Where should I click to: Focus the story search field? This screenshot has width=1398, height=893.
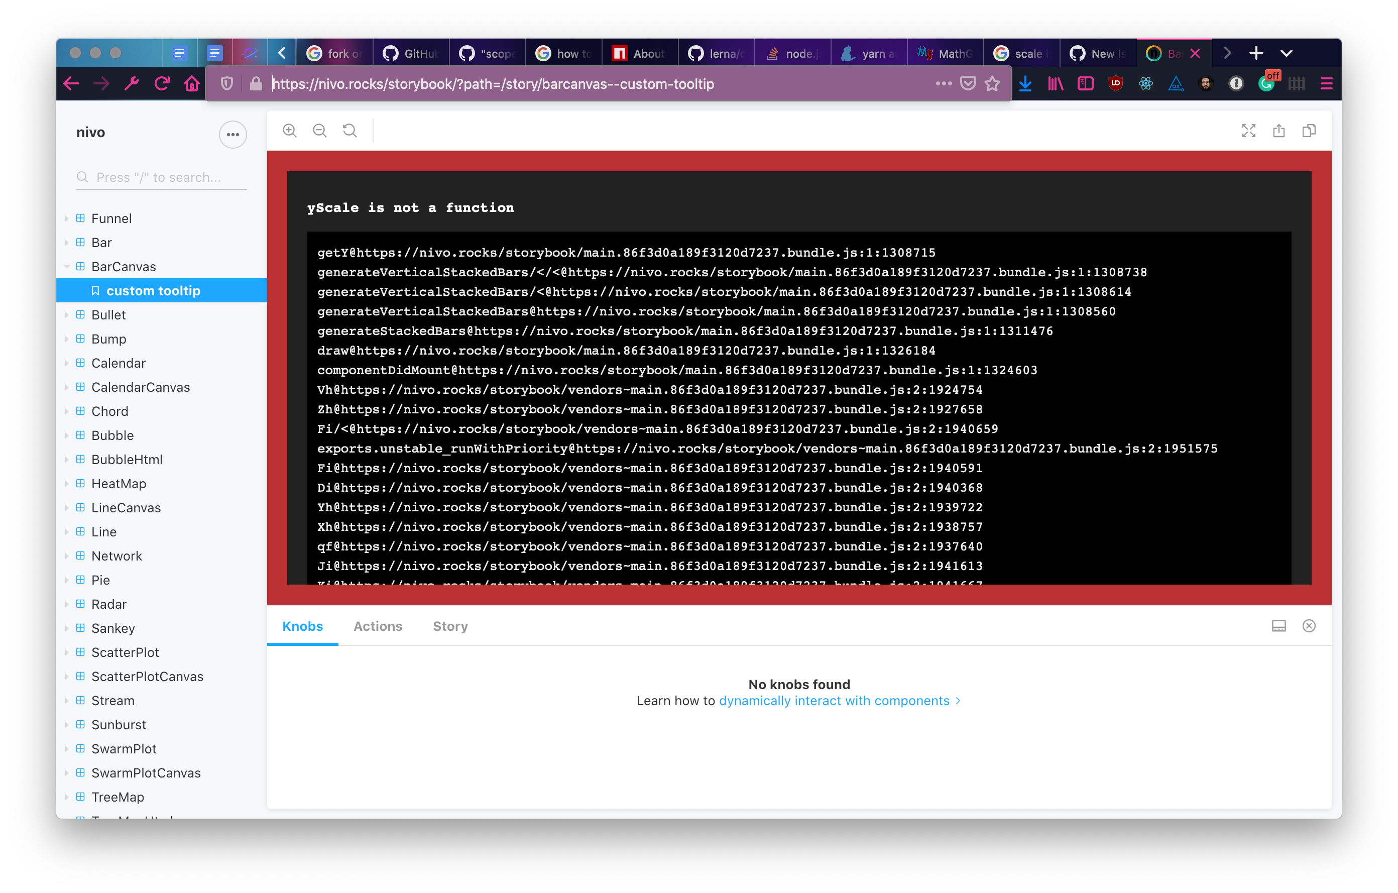161,177
